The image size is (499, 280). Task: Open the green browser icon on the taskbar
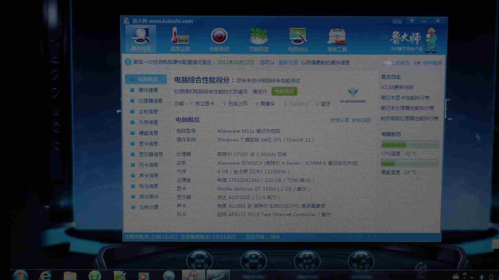pyautogui.click(x=95, y=275)
